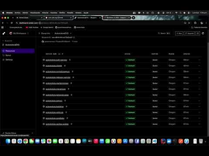Open Visual Studio Code from the Dock
The image size is (209, 156).
(155, 141)
